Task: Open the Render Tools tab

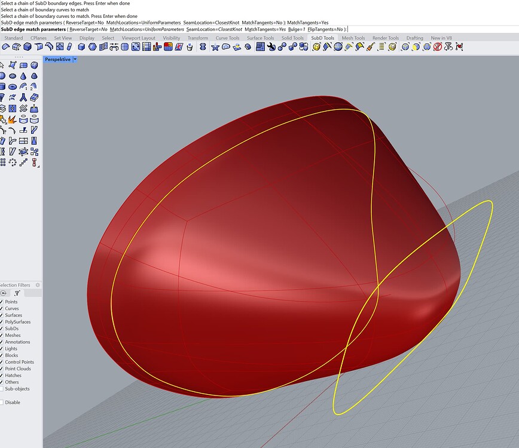Action: [x=385, y=38]
